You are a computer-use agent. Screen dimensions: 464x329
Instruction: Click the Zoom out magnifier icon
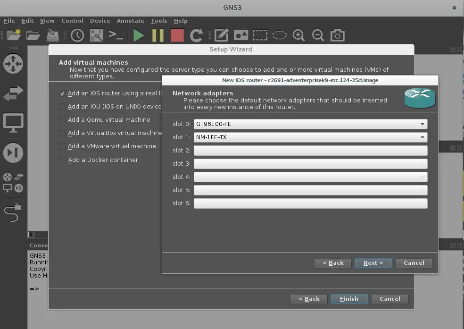(318, 35)
